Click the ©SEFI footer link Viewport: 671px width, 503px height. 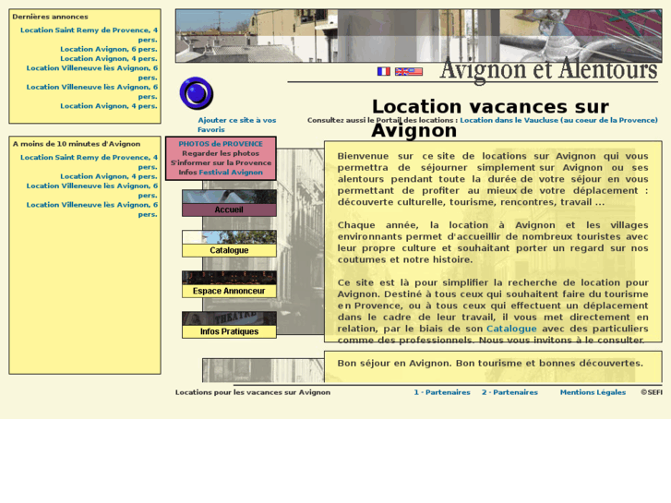click(652, 392)
